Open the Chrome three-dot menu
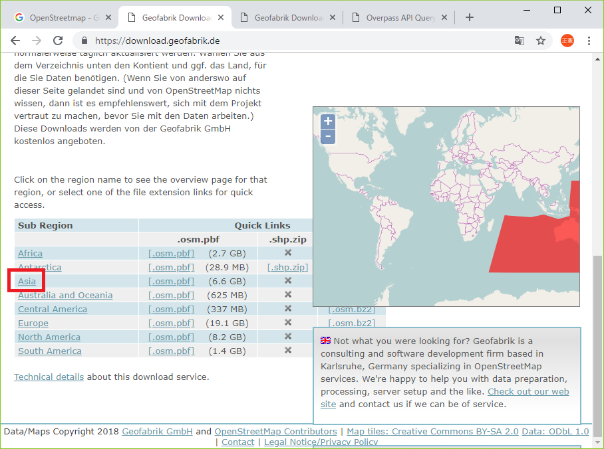 coord(589,41)
